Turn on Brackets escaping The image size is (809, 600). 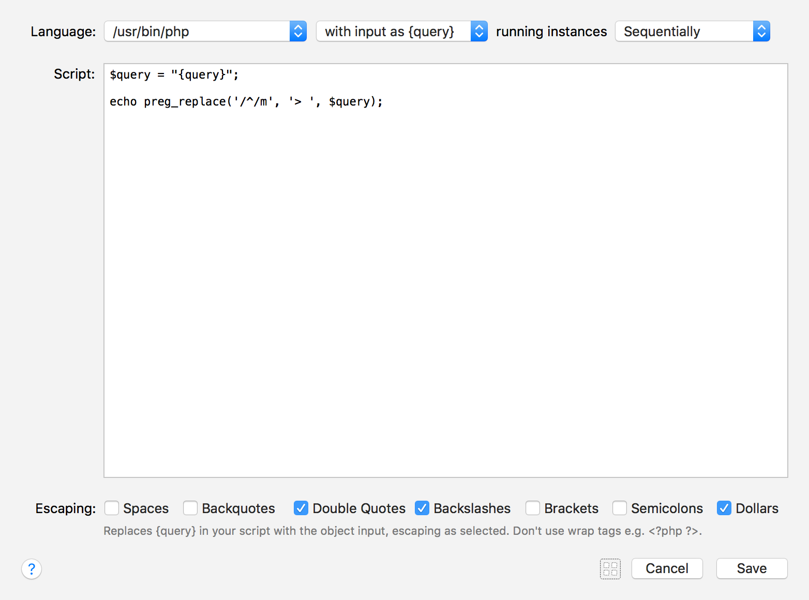(533, 508)
